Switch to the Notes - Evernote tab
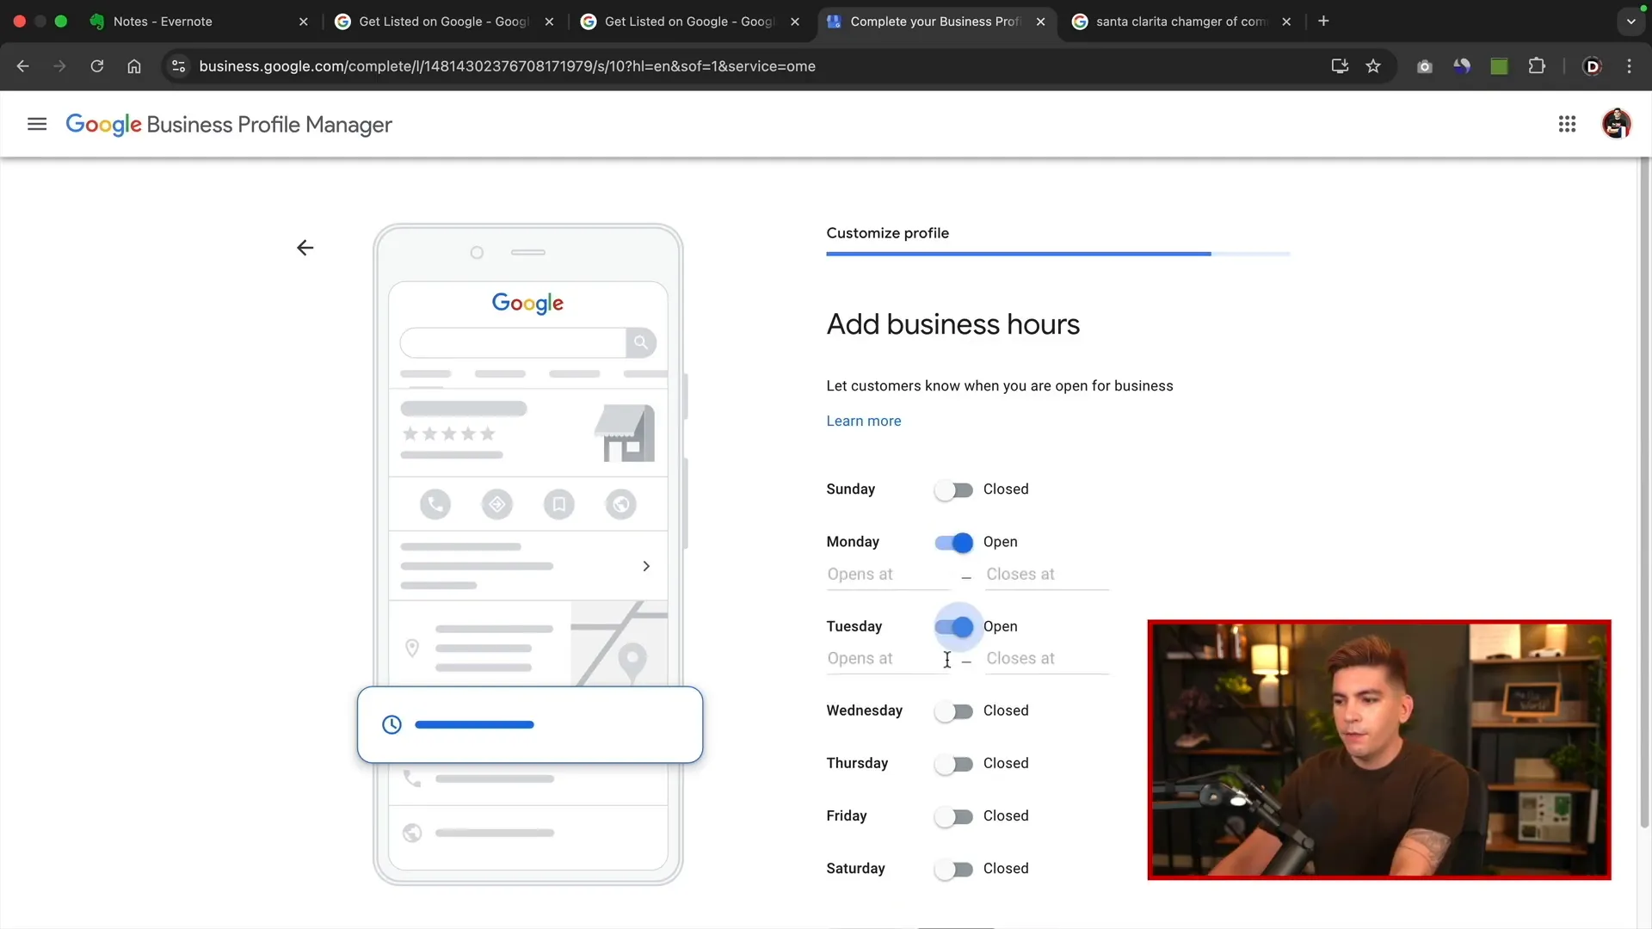The height and width of the screenshot is (929, 1652). (x=198, y=22)
